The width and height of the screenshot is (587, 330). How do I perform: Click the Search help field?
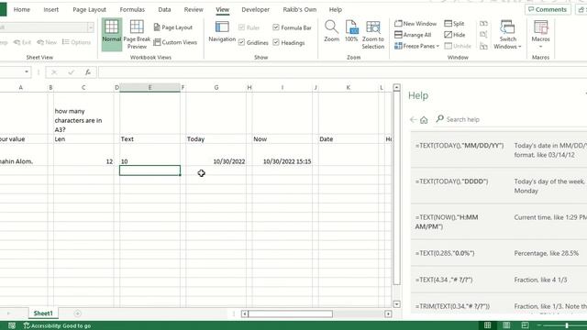click(509, 120)
